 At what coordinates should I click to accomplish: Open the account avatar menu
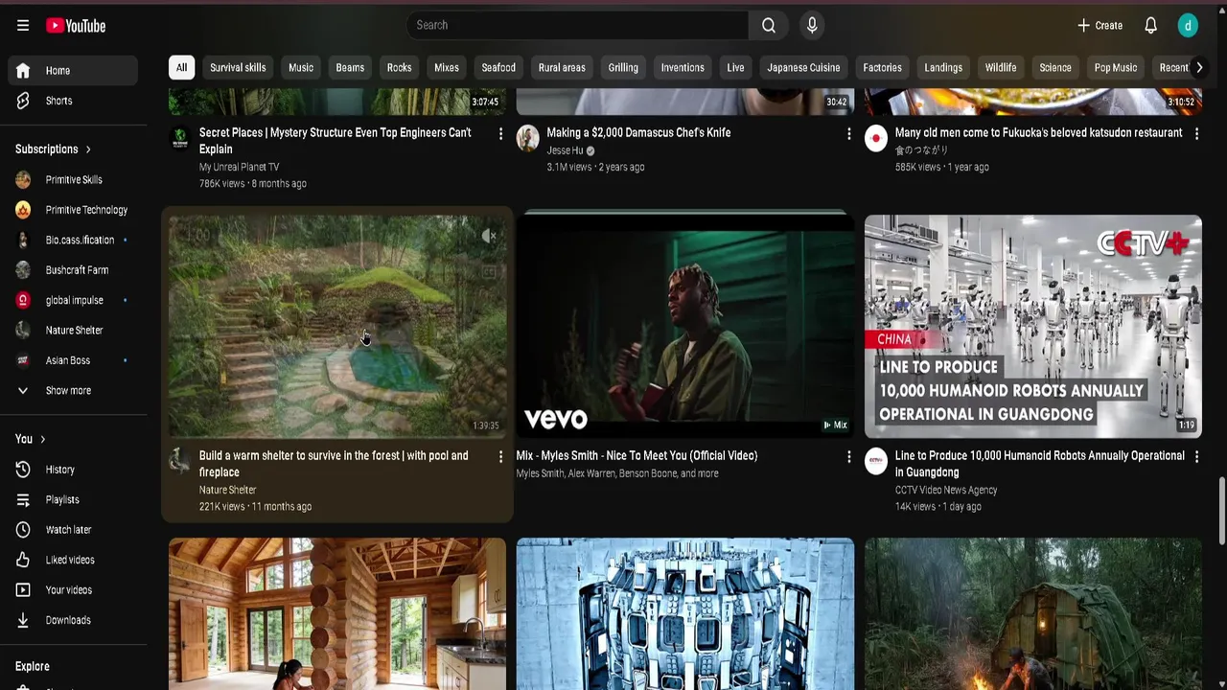point(1188,26)
